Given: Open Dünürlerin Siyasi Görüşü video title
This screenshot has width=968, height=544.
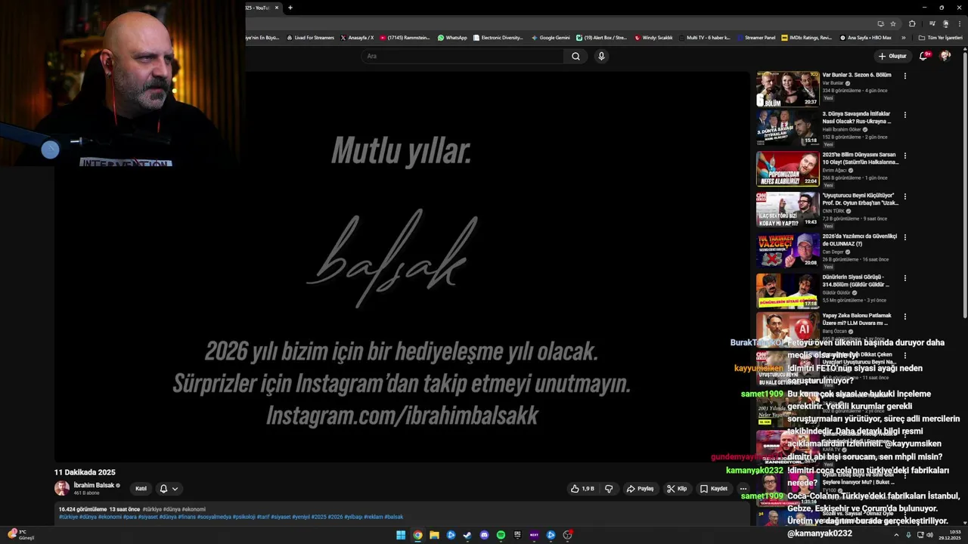Looking at the screenshot, I should [x=855, y=281].
